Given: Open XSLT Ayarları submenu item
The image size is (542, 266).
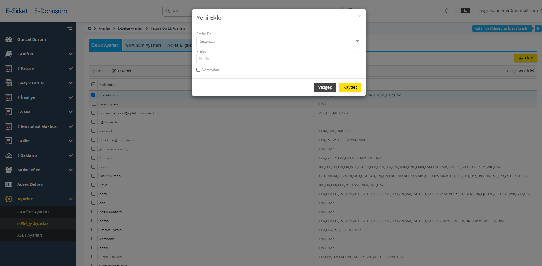Looking at the screenshot, I should click(x=30, y=235).
